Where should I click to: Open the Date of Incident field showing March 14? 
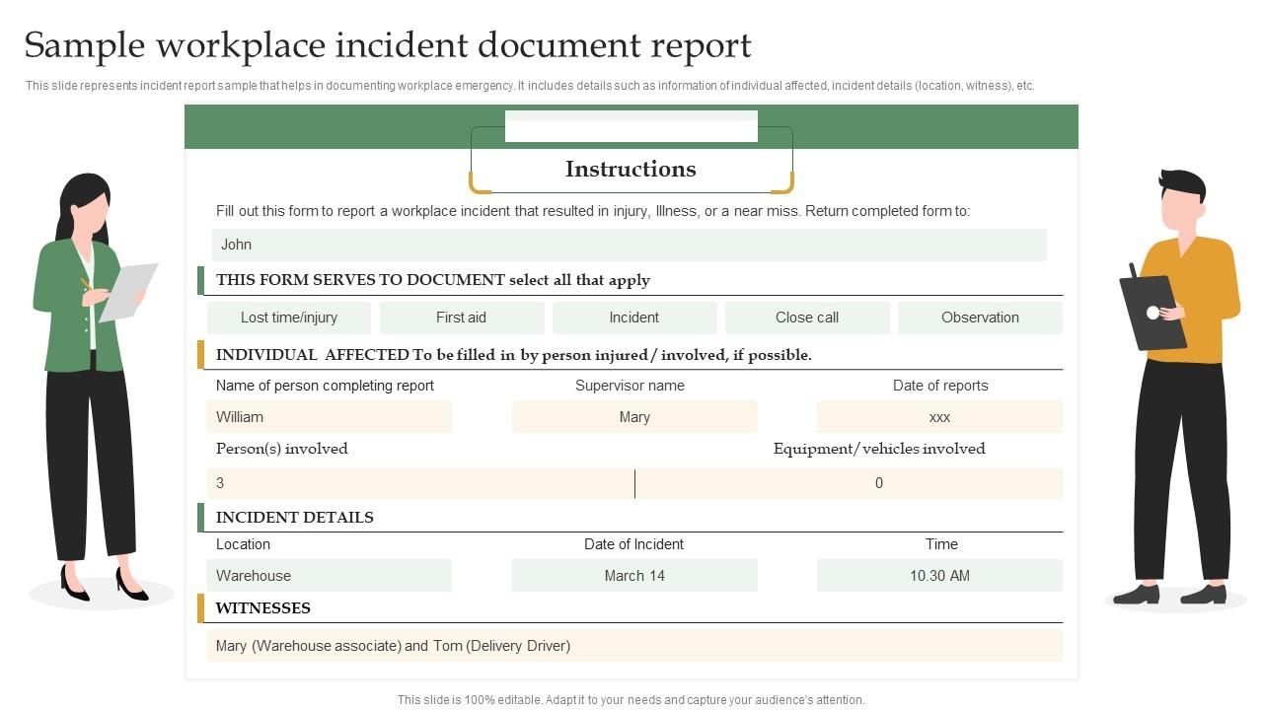pos(633,575)
